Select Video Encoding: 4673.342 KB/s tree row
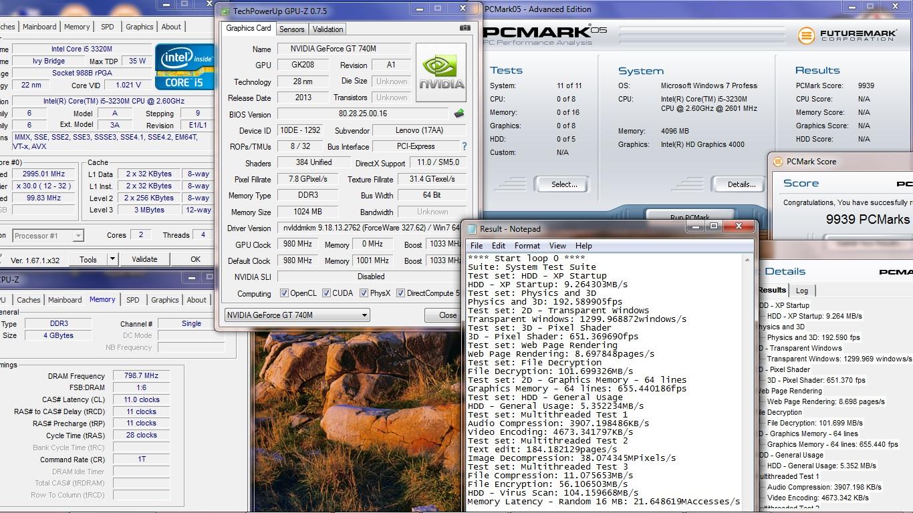Image resolution: width=913 pixels, height=513 pixels. coord(817,498)
